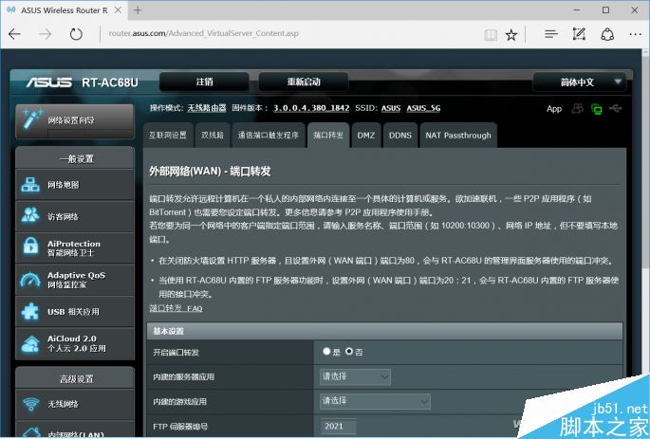
Task: Click the ASUS SSID link
Action: point(391,108)
